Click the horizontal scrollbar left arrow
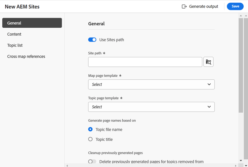 (67, 165)
